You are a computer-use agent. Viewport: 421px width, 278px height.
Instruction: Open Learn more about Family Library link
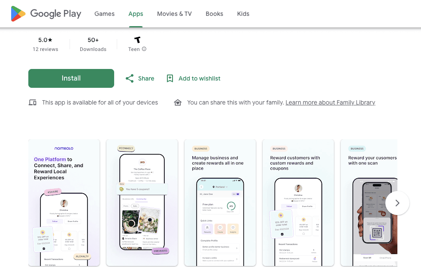330,102
